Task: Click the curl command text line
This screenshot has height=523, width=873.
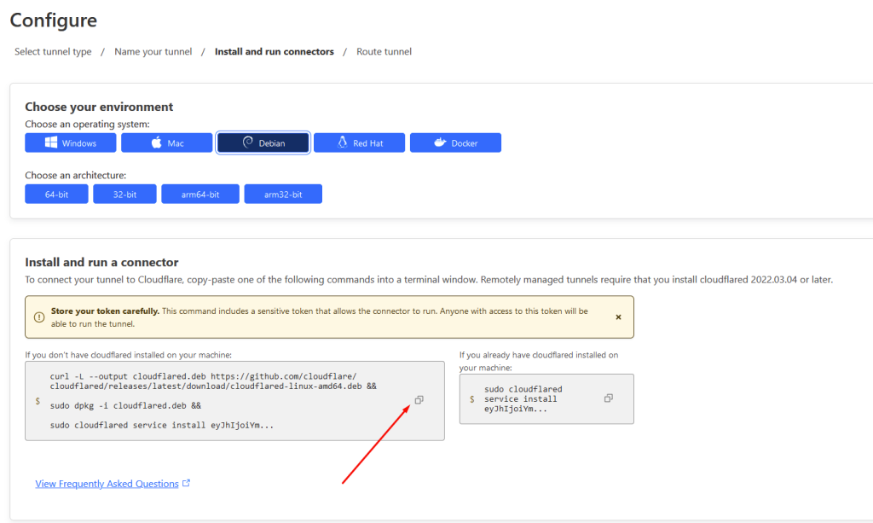Action: [213, 381]
